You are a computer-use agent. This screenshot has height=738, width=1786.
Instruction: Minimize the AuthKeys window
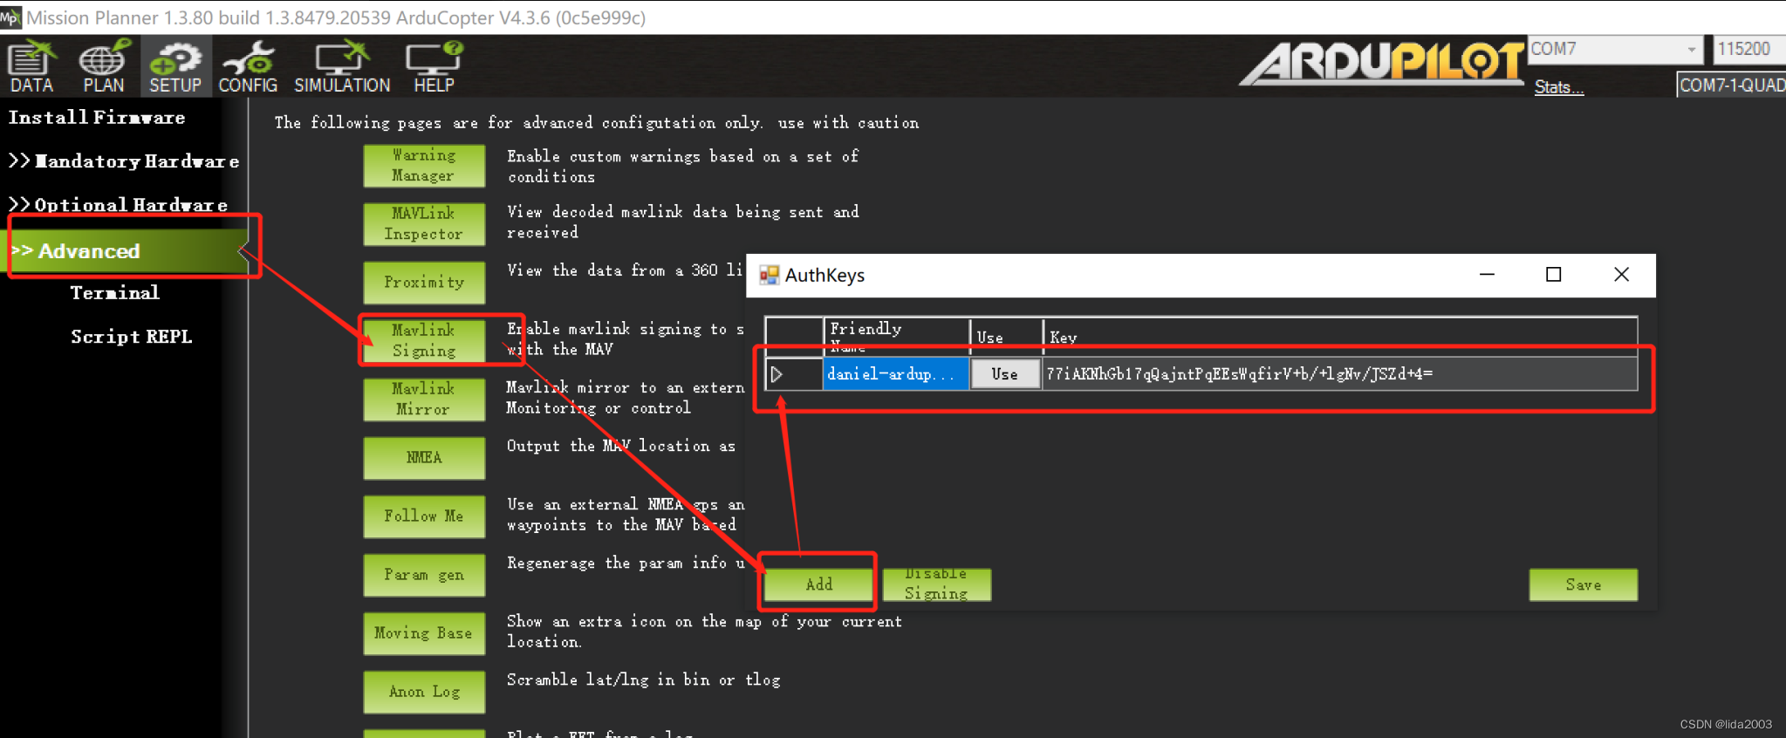click(1487, 275)
